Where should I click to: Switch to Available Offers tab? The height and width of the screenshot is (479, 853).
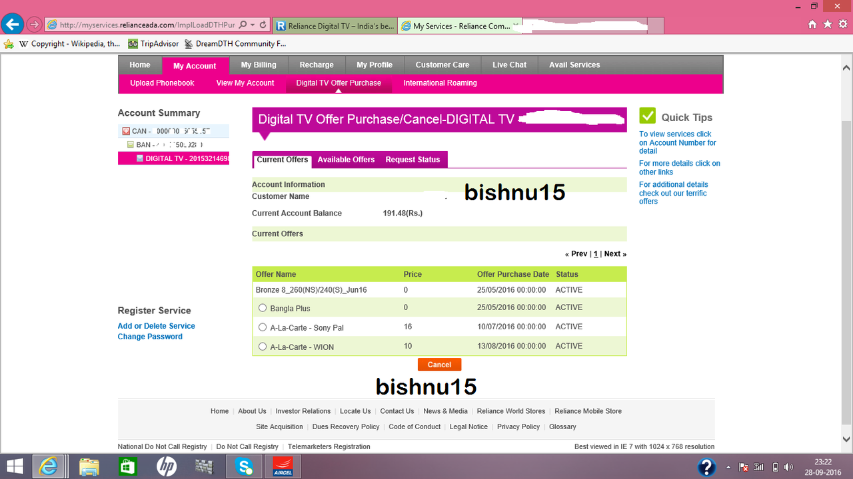[x=346, y=160]
